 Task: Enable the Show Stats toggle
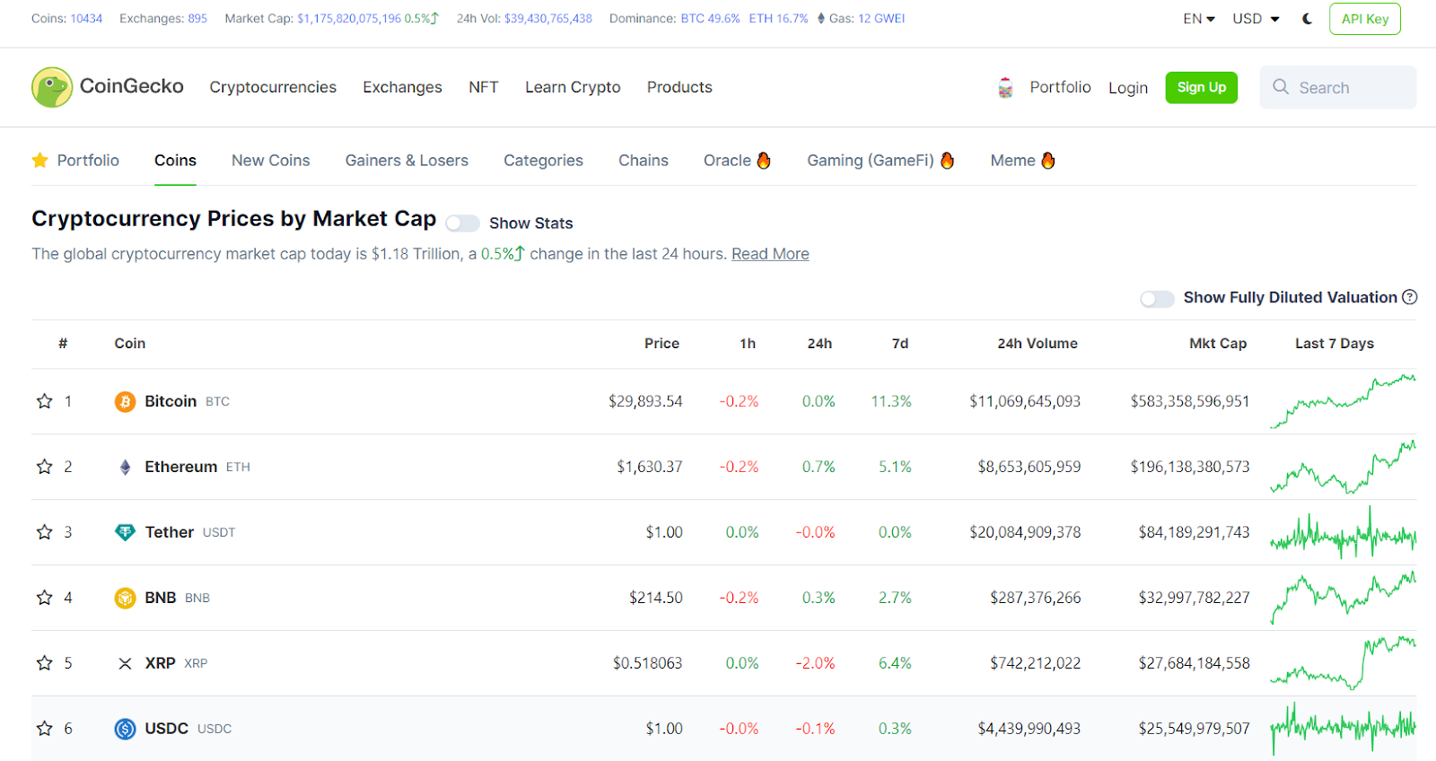point(462,223)
